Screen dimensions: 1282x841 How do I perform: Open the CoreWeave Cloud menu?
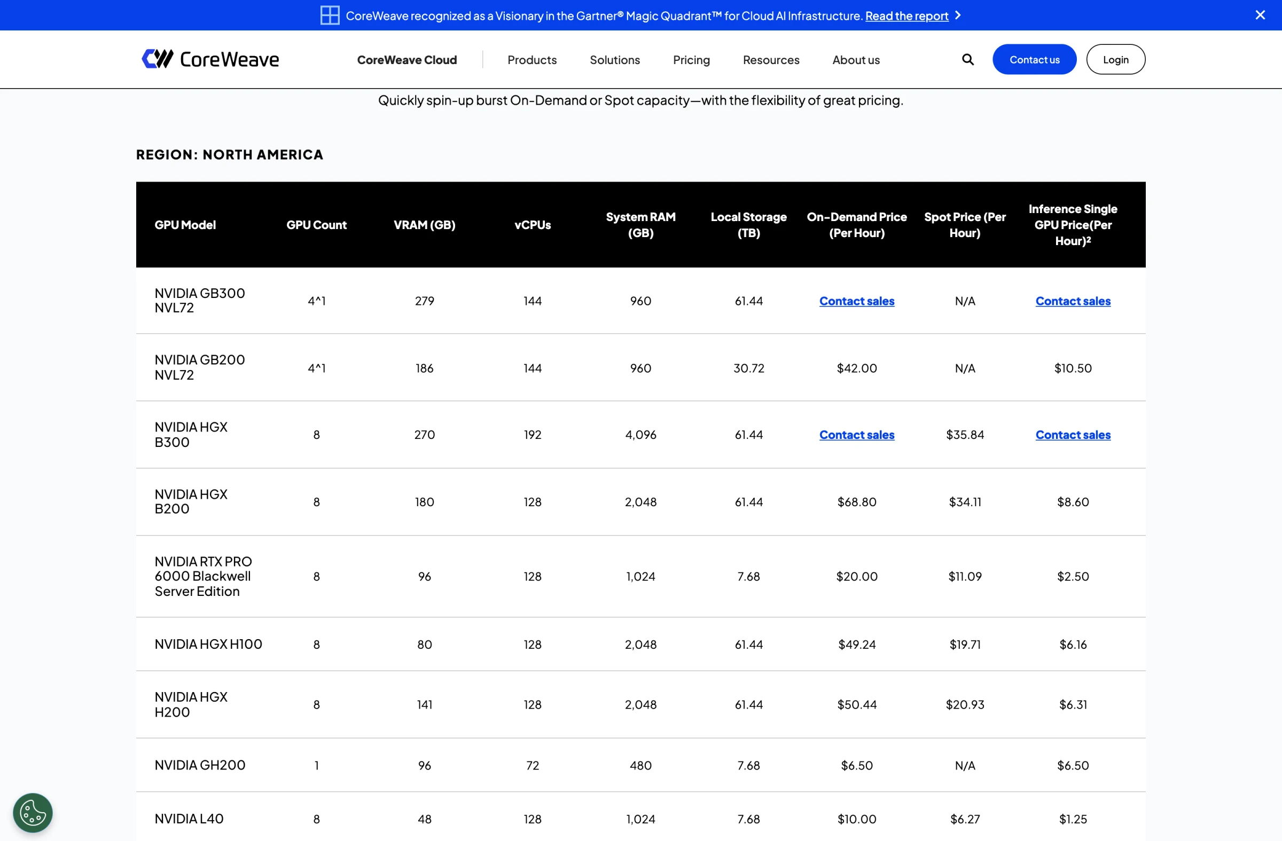[x=407, y=60]
